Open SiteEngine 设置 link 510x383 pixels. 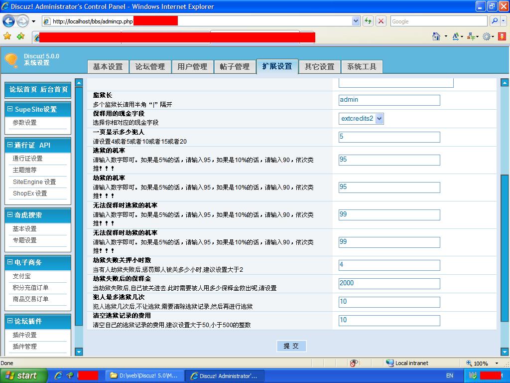click(x=34, y=182)
